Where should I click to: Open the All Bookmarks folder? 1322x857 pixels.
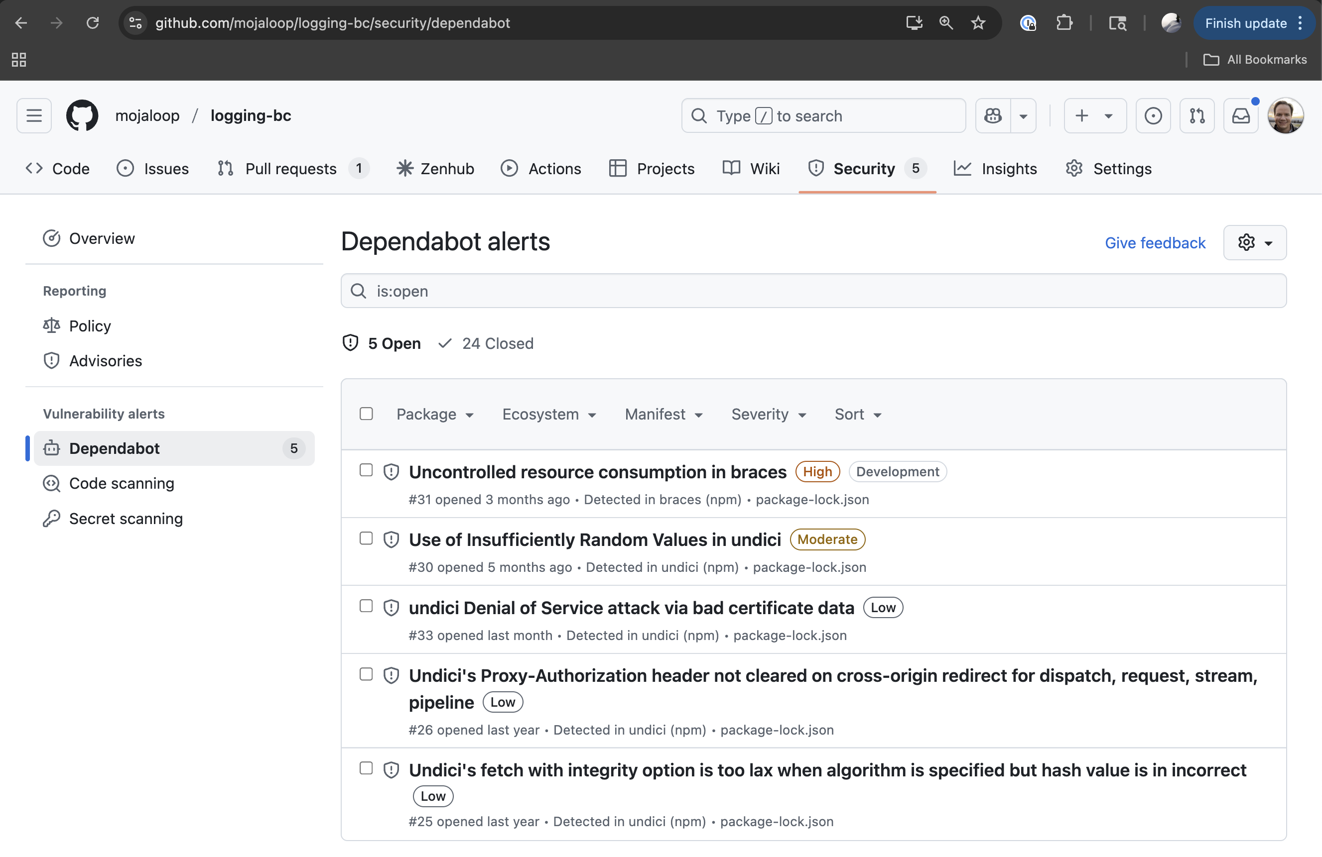[x=1255, y=59]
